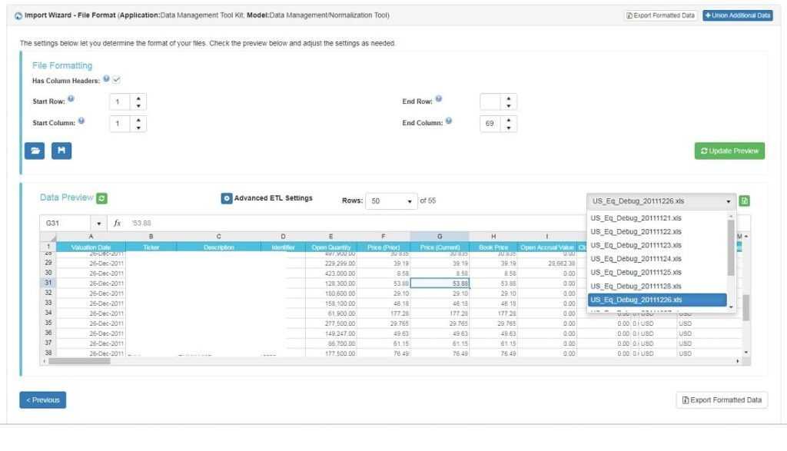This screenshot has height=451, width=787.
Task: Choose US_Eq_Debug_20111128.xls in the dropdown list
Action: tap(636, 286)
